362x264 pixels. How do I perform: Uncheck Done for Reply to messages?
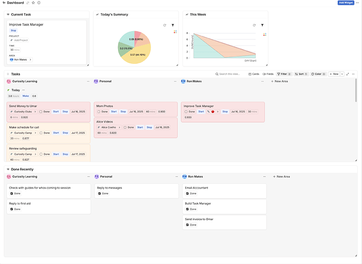(99, 193)
